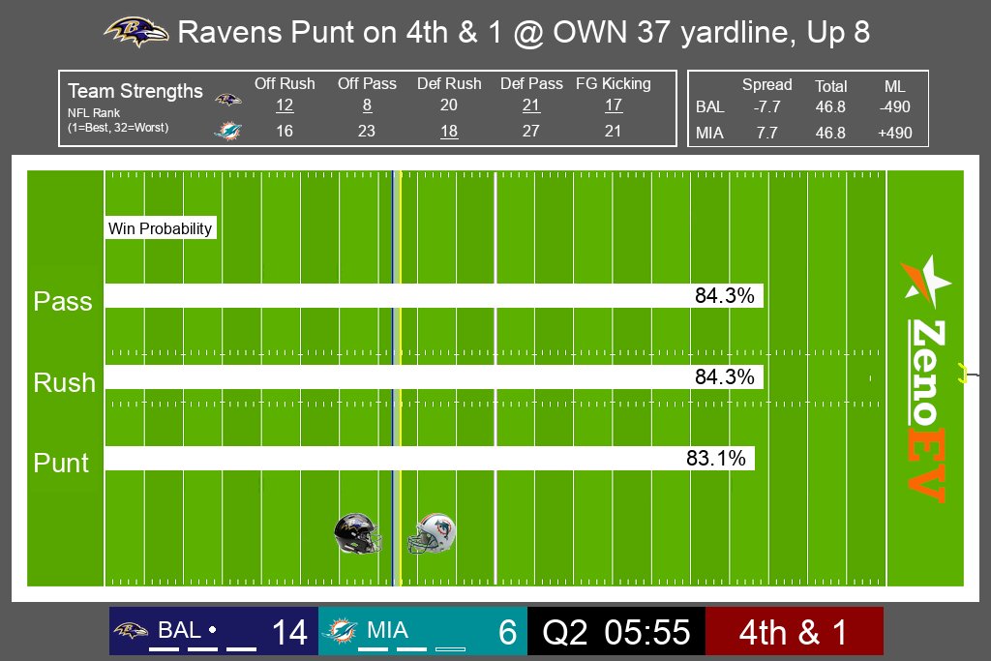Click Ravens Off Rush rank 12
The height and width of the screenshot is (661, 991).
coord(285,105)
